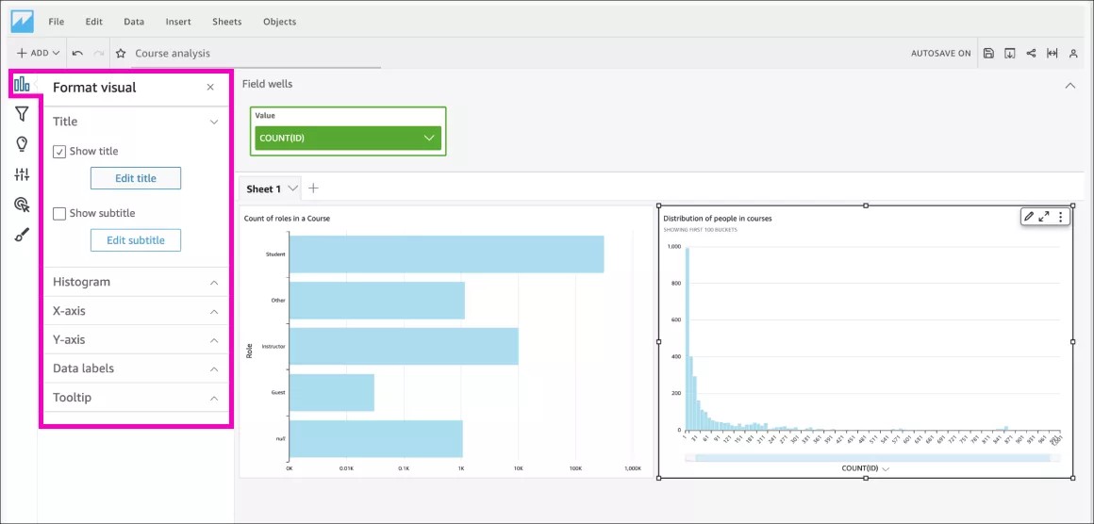This screenshot has height=524, width=1094.
Task: Maximize the histogram visual with expand icon
Action: (1044, 217)
